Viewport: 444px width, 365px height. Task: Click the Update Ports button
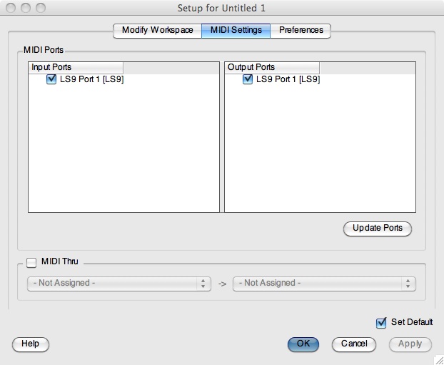click(x=378, y=229)
